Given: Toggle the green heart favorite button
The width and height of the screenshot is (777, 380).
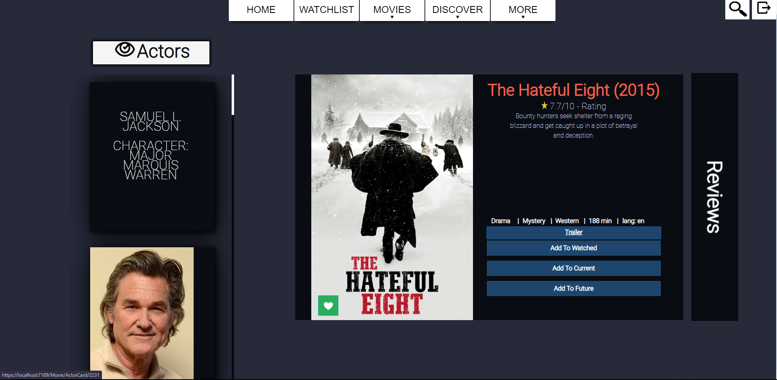Looking at the screenshot, I should 328,306.
